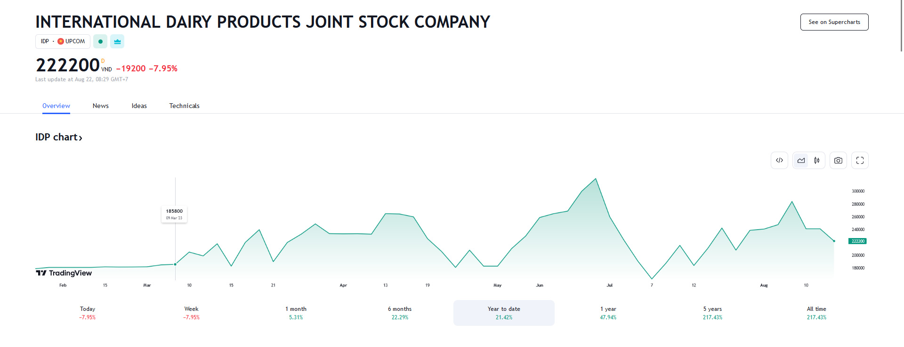Click the TradingView logo on chart
Viewport: 904px width, 347px height.
pyautogui.click(x=64, y=273)
